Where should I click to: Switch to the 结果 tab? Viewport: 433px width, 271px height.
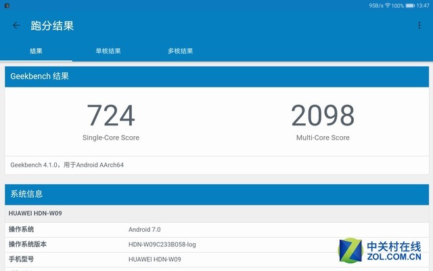tap(36, 51)
